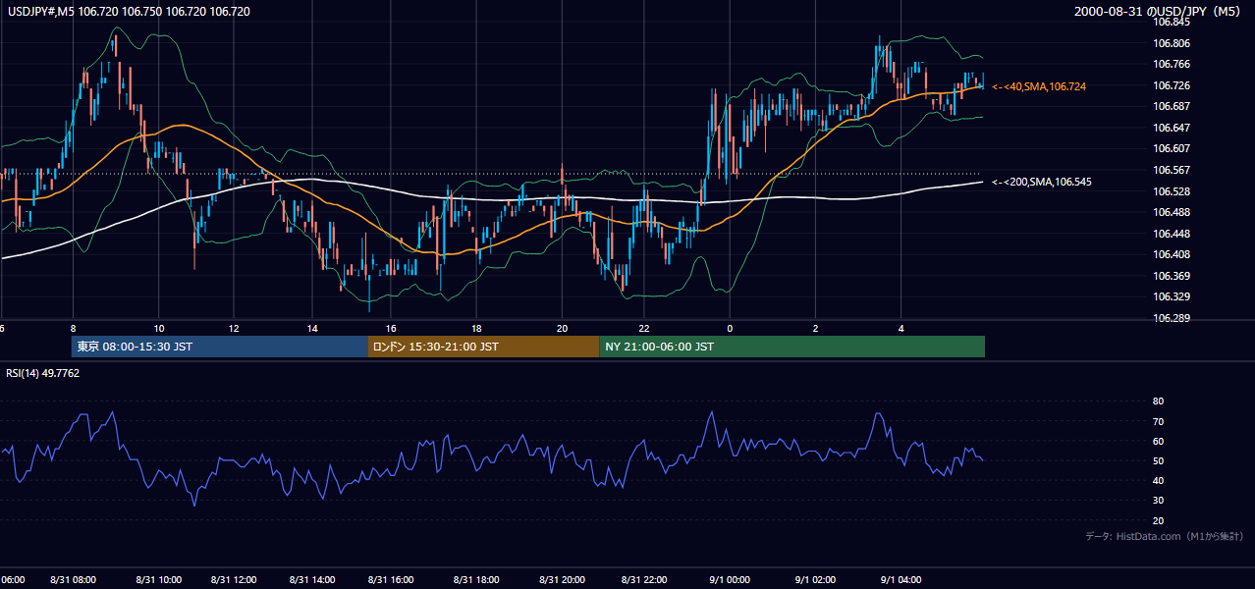Click price axis value 106.488
Viewport: 1255px width, 589px height.
[x=1172, y=212]
